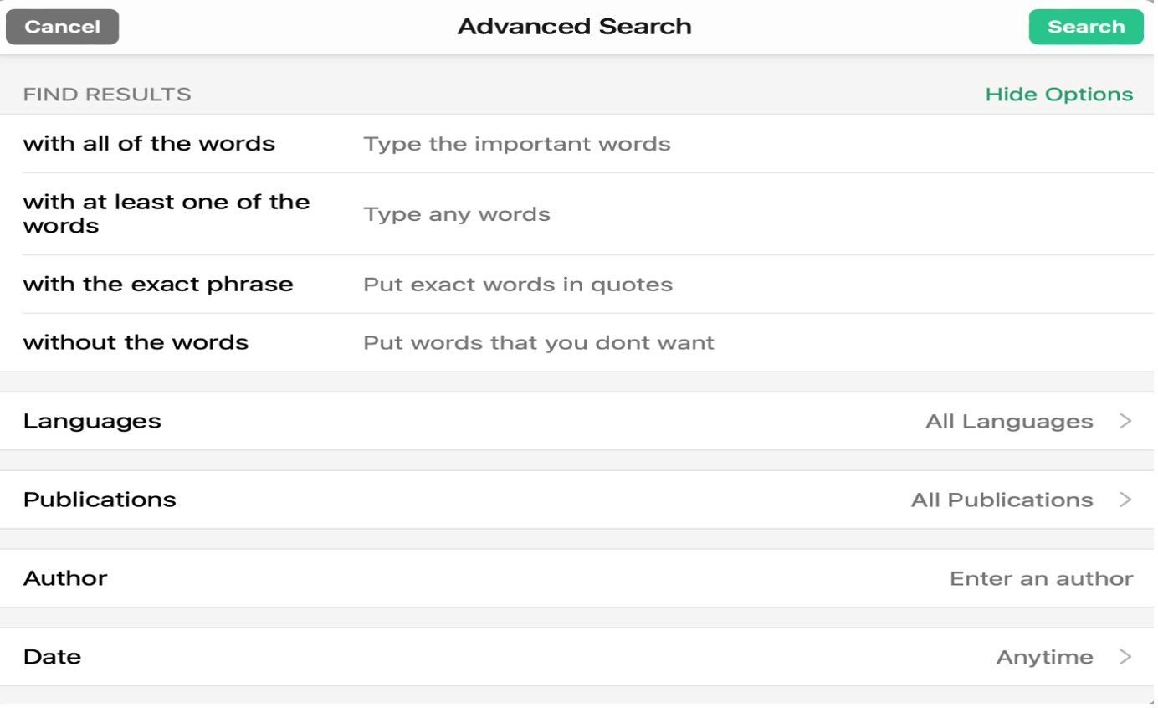Viewport: 1158px width, 708px height.
Task: Hide the search options
Action: (1058, 95)
